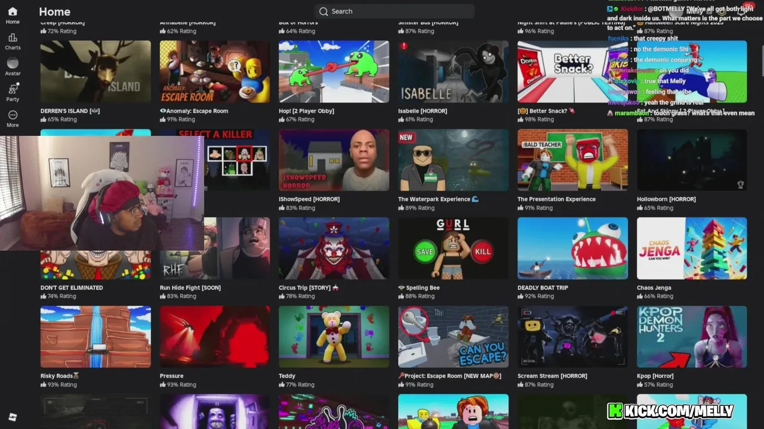The image size is (764, 429).
Task: Click the search magnifier icon
Action: pyautogui.click(x=324, y=11)
